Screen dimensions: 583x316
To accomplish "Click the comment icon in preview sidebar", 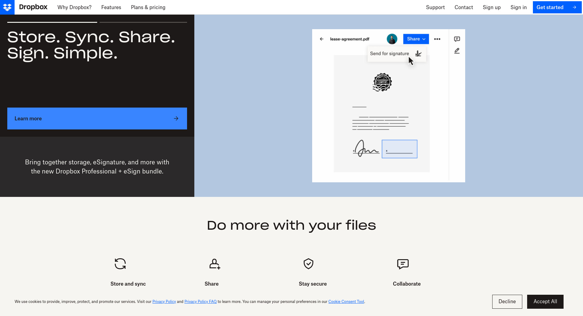I will [x=457, y=39].
